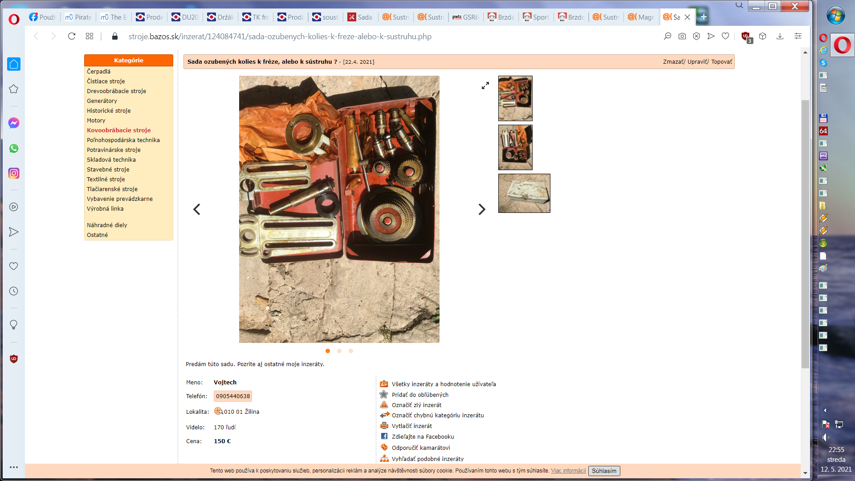Click Pridať do obľúbených link
Screen dimensions: 855x481
point(420,395)
